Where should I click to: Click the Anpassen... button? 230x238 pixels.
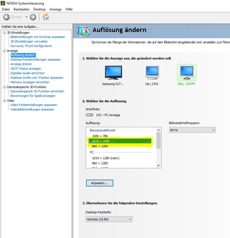tap(99, 183)
